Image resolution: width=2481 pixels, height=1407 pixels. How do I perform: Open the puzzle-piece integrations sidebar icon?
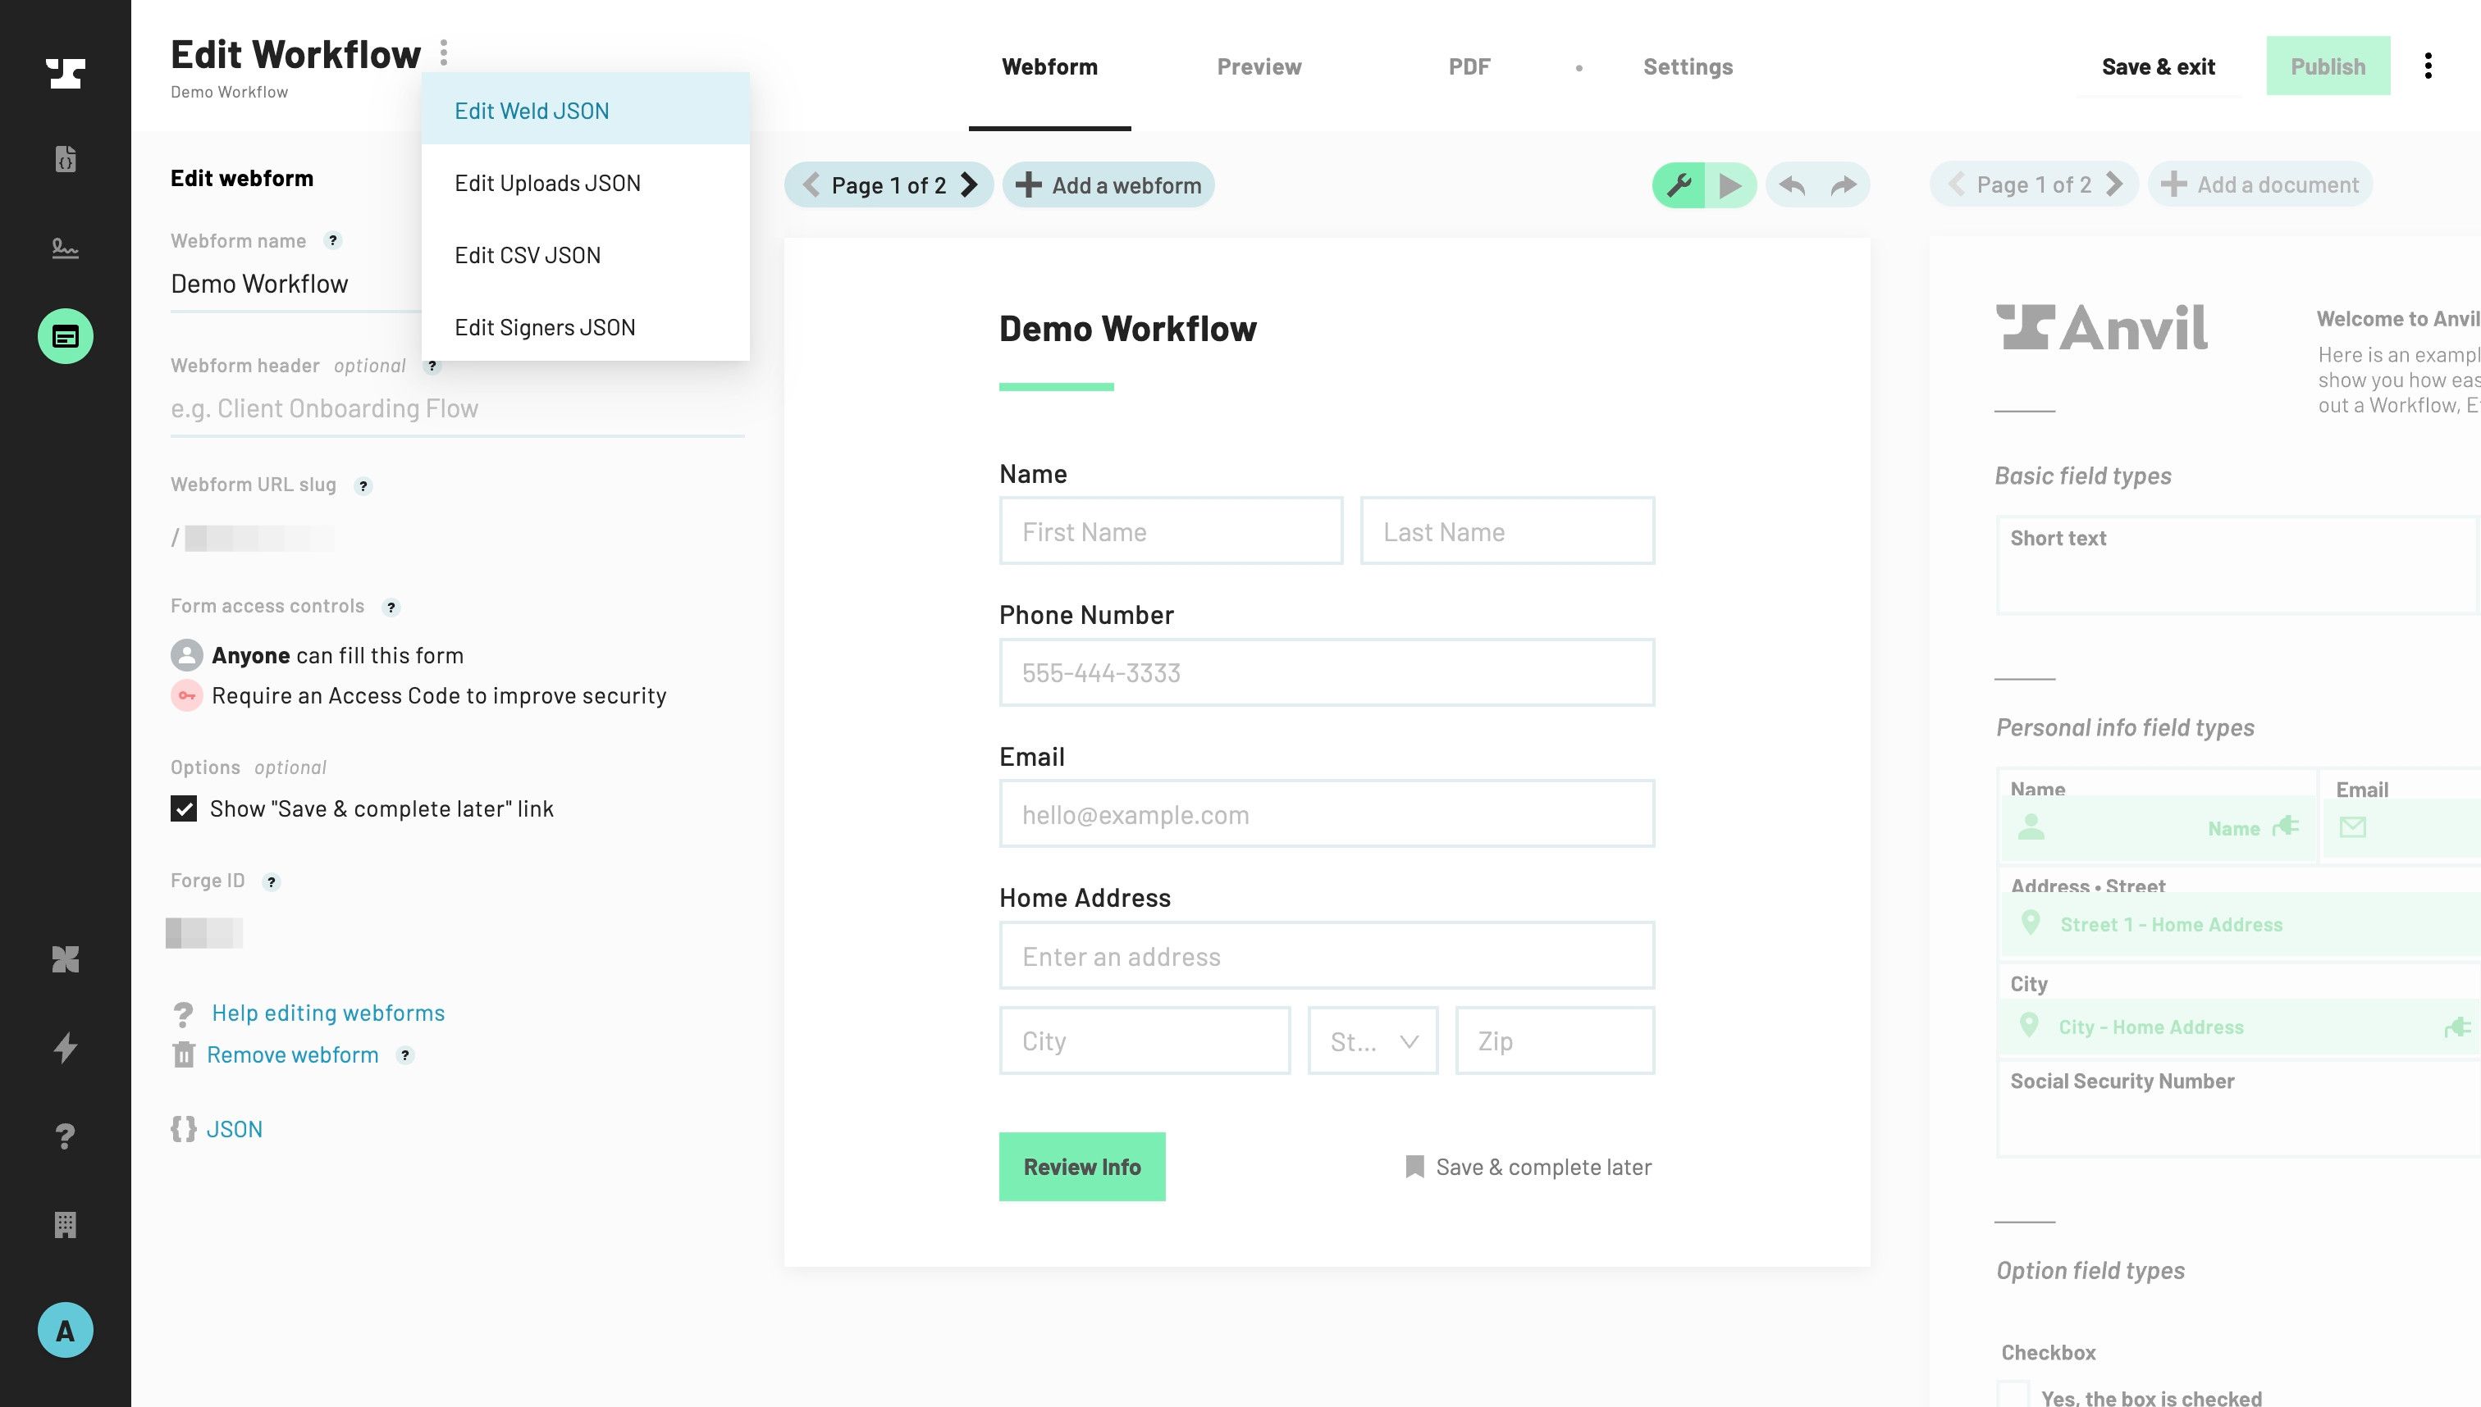[65, 958]
